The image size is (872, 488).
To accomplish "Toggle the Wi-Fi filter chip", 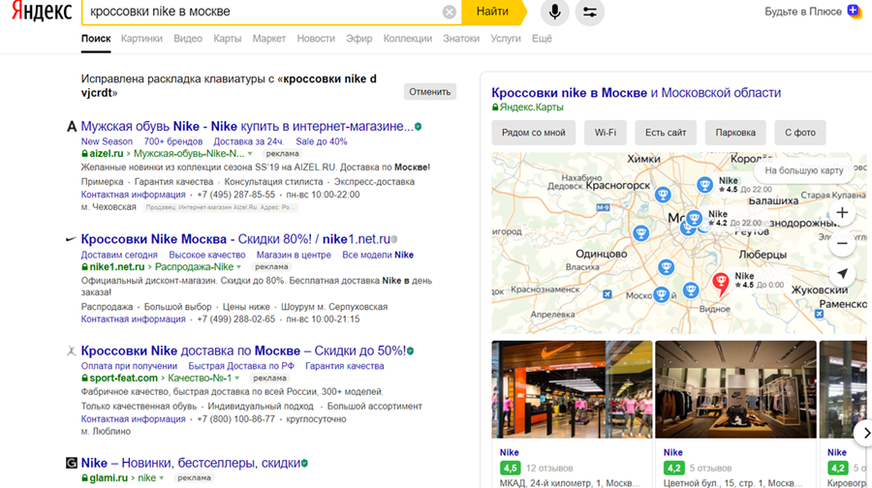I will [x=606, y=133].
